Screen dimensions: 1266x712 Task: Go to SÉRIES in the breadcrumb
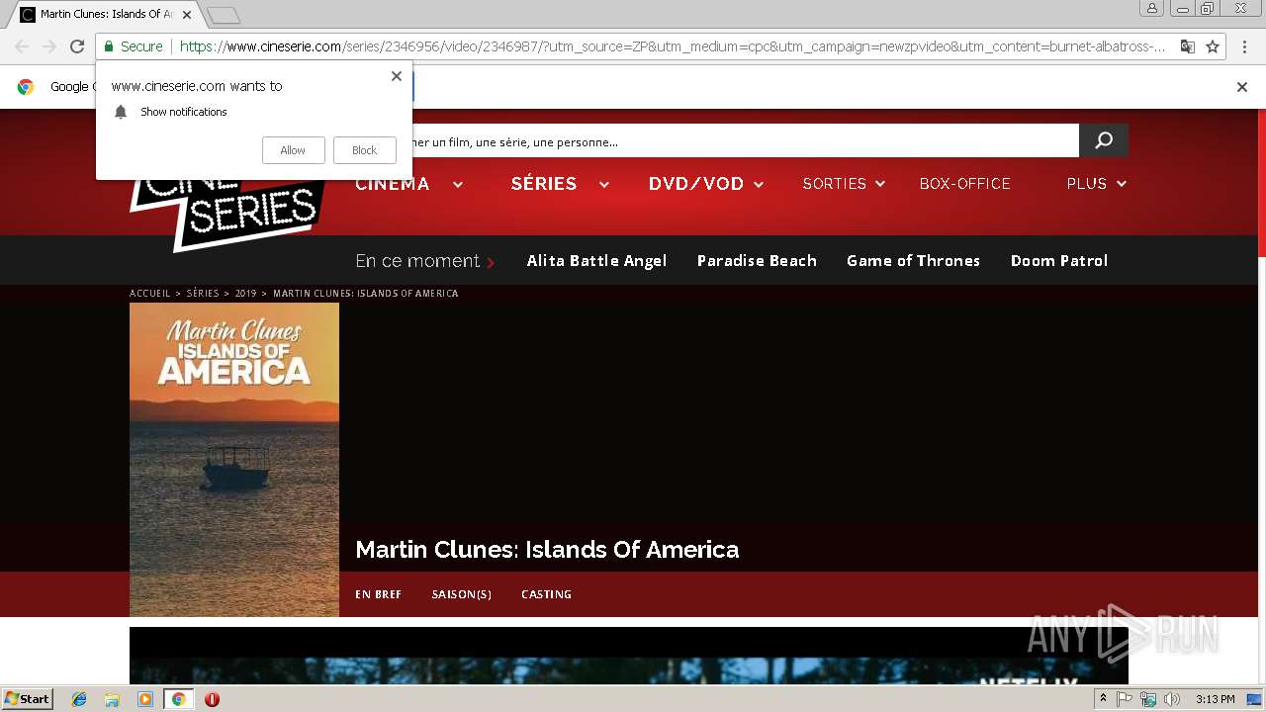(203, 294)
